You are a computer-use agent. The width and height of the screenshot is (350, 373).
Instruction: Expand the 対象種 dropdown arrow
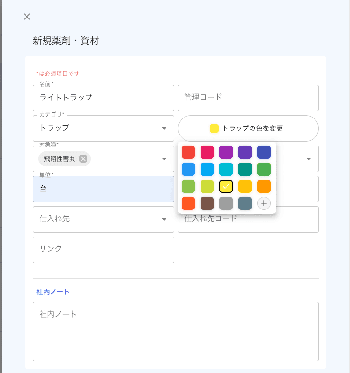tap(164, 159)
